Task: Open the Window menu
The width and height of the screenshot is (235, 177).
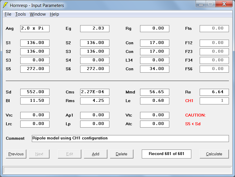Action: (x=38, y=14)
